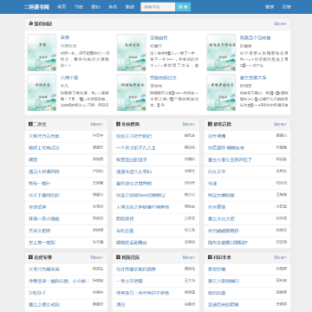Click the grid icon beside 仙侠修真 heading
The image size is (312, 312).
118,124
